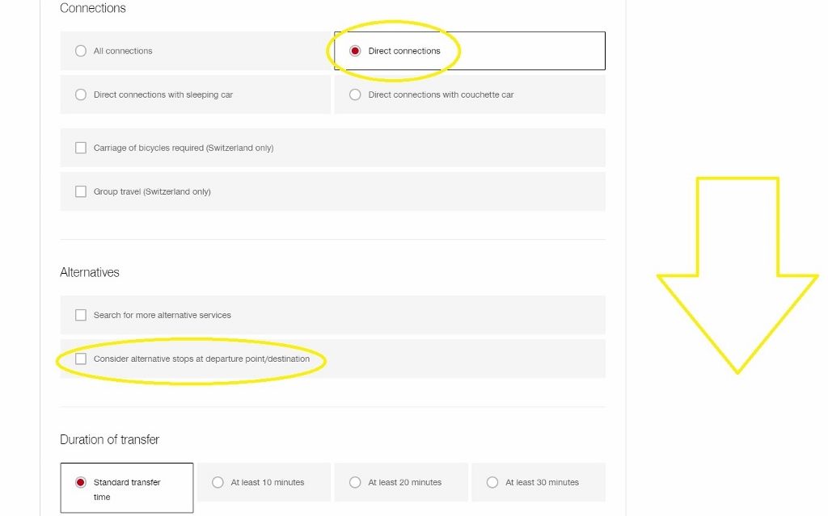The width and height of the screenshot is (828, 516).
Task: Click the circled Direct connections highlight
Action: 395,50
